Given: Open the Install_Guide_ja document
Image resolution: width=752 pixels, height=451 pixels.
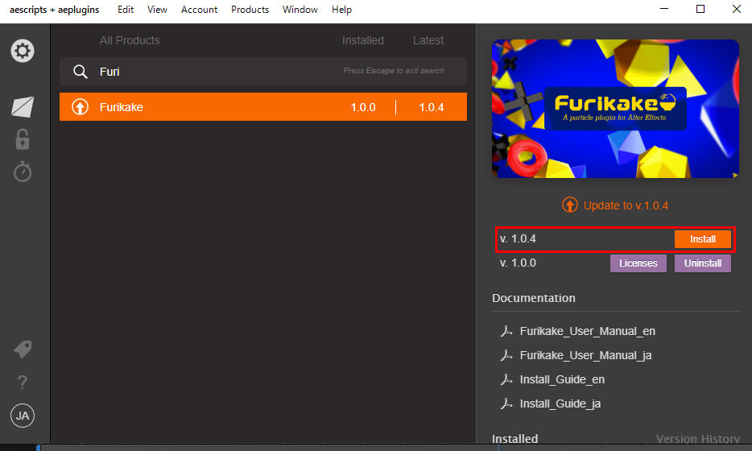Looking at the screenshot, I should coord(560,403).
